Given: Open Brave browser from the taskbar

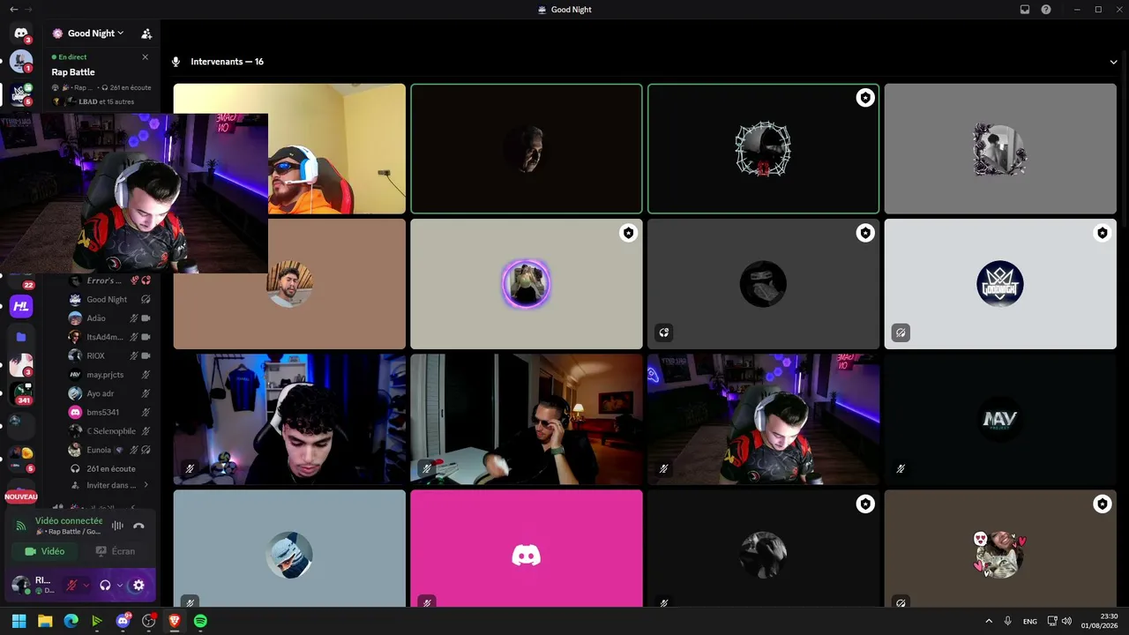Looking at the screenshot, I should tap(175, 621).
